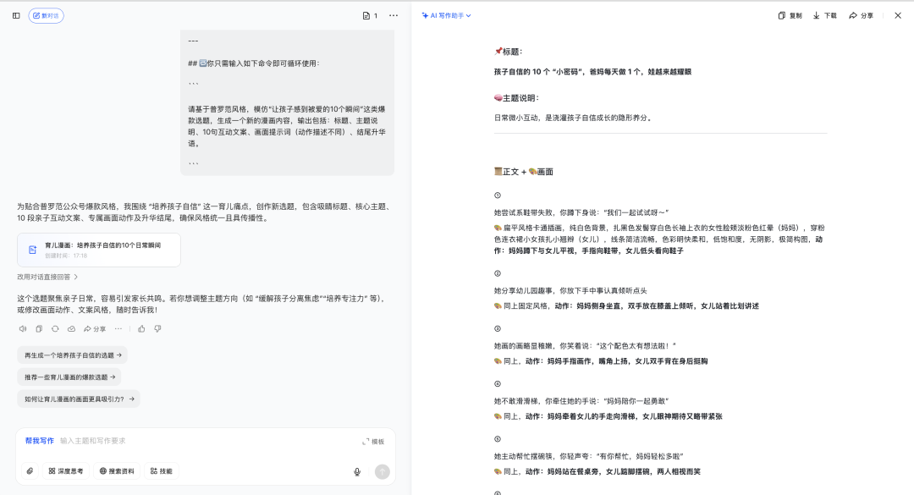
Task: Click the thumbs up icon on the reply
Action: (x=141, y=328)
